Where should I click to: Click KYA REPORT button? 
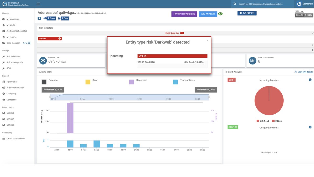[247, 13]
